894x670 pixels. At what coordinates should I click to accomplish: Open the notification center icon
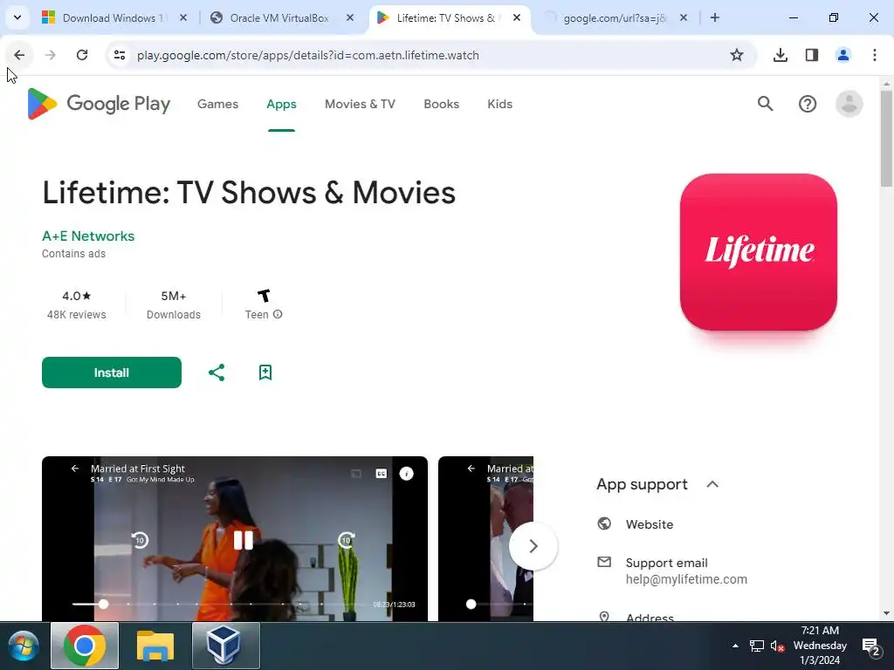(871, 646)
